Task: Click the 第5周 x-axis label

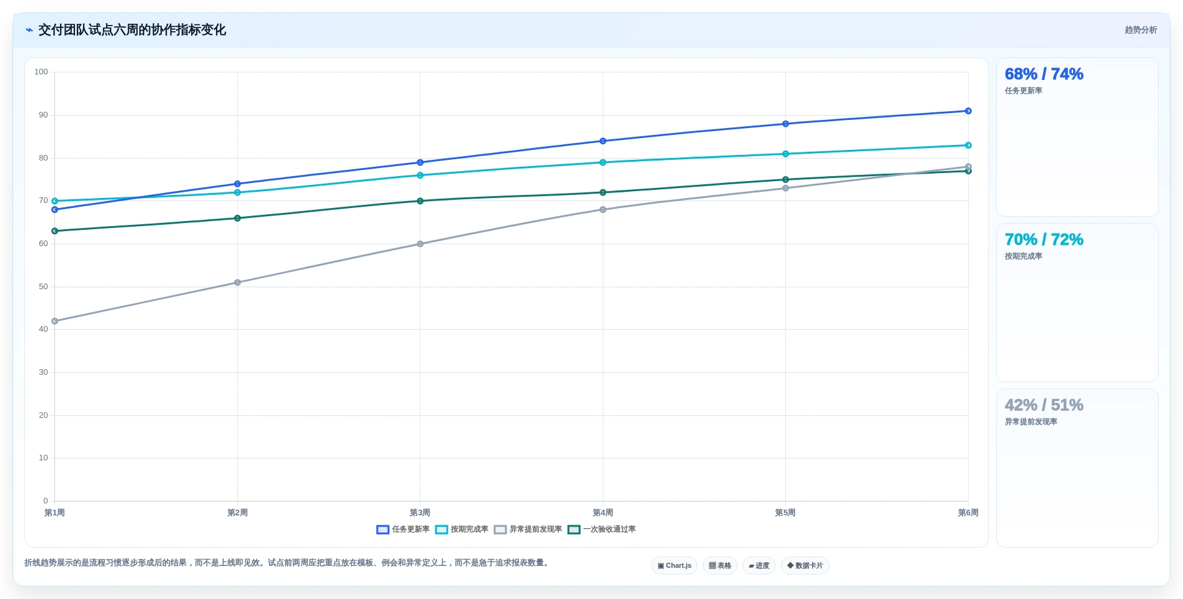Action: pos(785,513)
